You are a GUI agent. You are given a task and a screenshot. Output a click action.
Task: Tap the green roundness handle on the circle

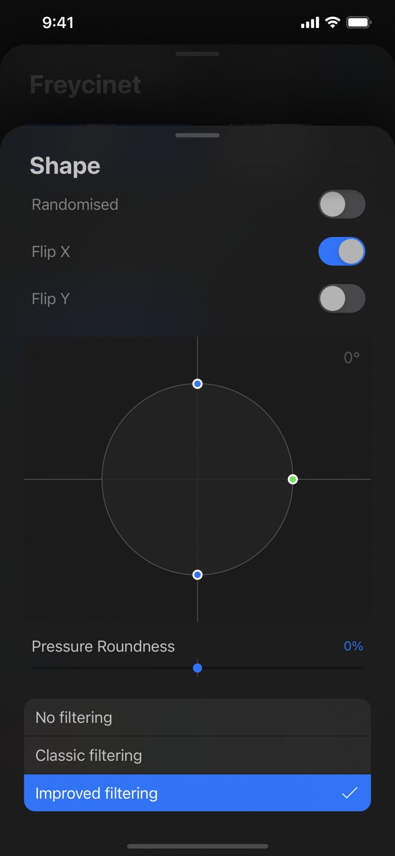(x=292, y=479)
